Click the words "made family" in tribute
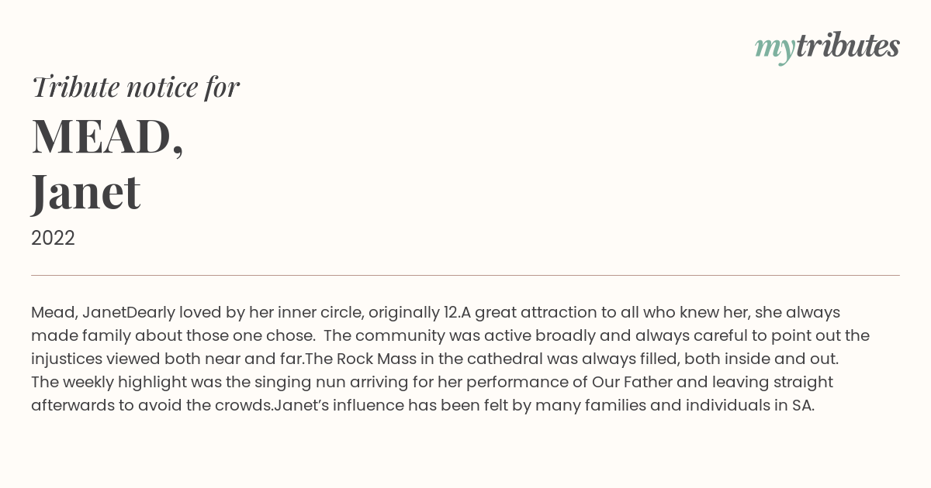This screenshot has width=931, height=488. [74, 335]
